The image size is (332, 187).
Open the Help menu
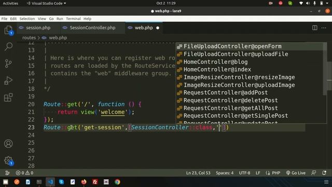point(87,19)
